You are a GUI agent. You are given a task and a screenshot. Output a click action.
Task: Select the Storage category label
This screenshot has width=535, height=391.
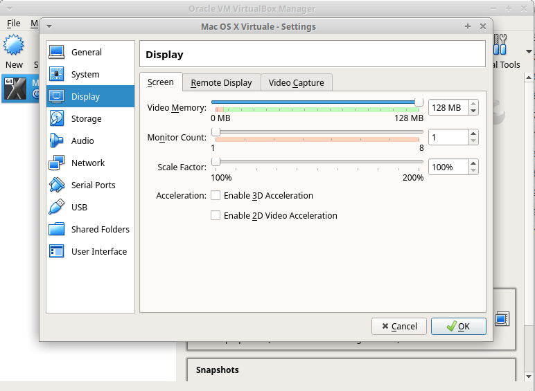87,118
